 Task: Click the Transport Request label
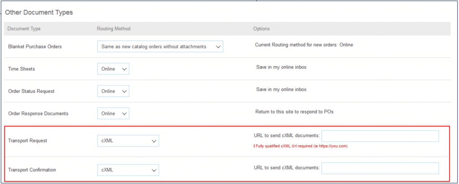[x=27, y=141]
